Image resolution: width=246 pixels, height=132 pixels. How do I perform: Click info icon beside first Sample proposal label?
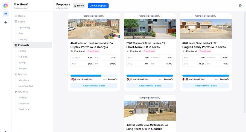click(103, 16)
